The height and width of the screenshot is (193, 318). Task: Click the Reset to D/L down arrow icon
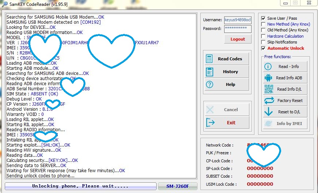click(x=268, y=112)
